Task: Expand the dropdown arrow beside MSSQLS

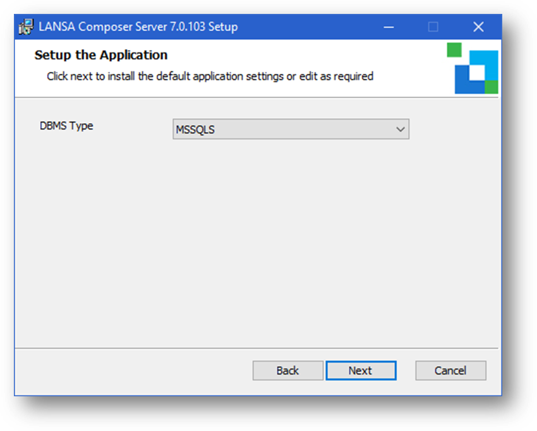Action: [400, 130]
